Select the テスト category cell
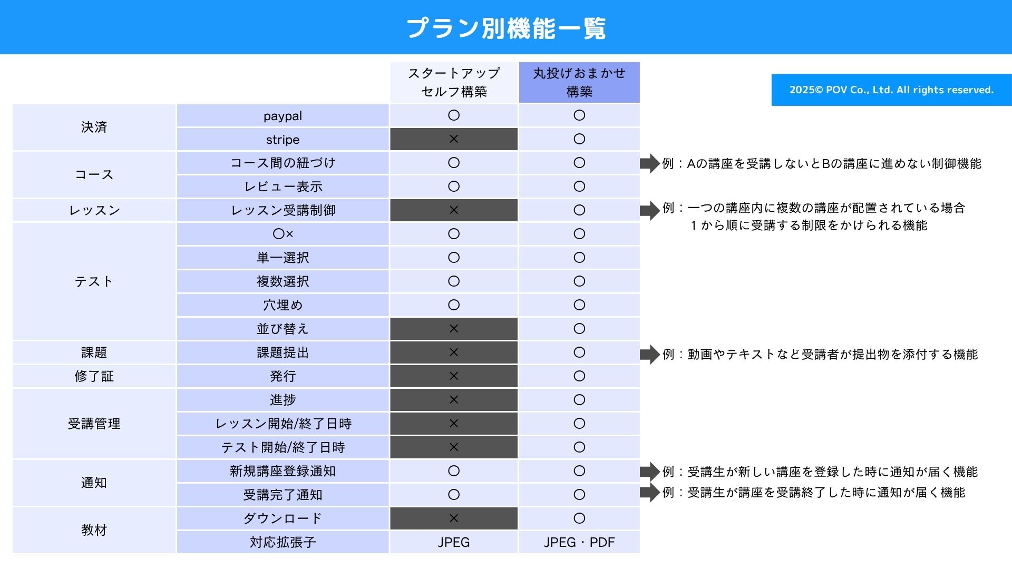Viewport: 1012px width, 569px height. 94,281
